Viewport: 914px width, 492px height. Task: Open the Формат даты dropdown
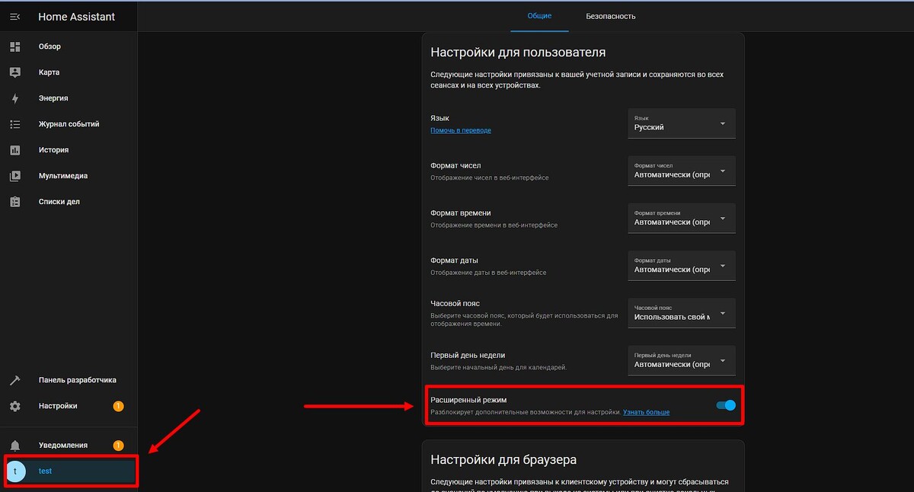point(682,265)
